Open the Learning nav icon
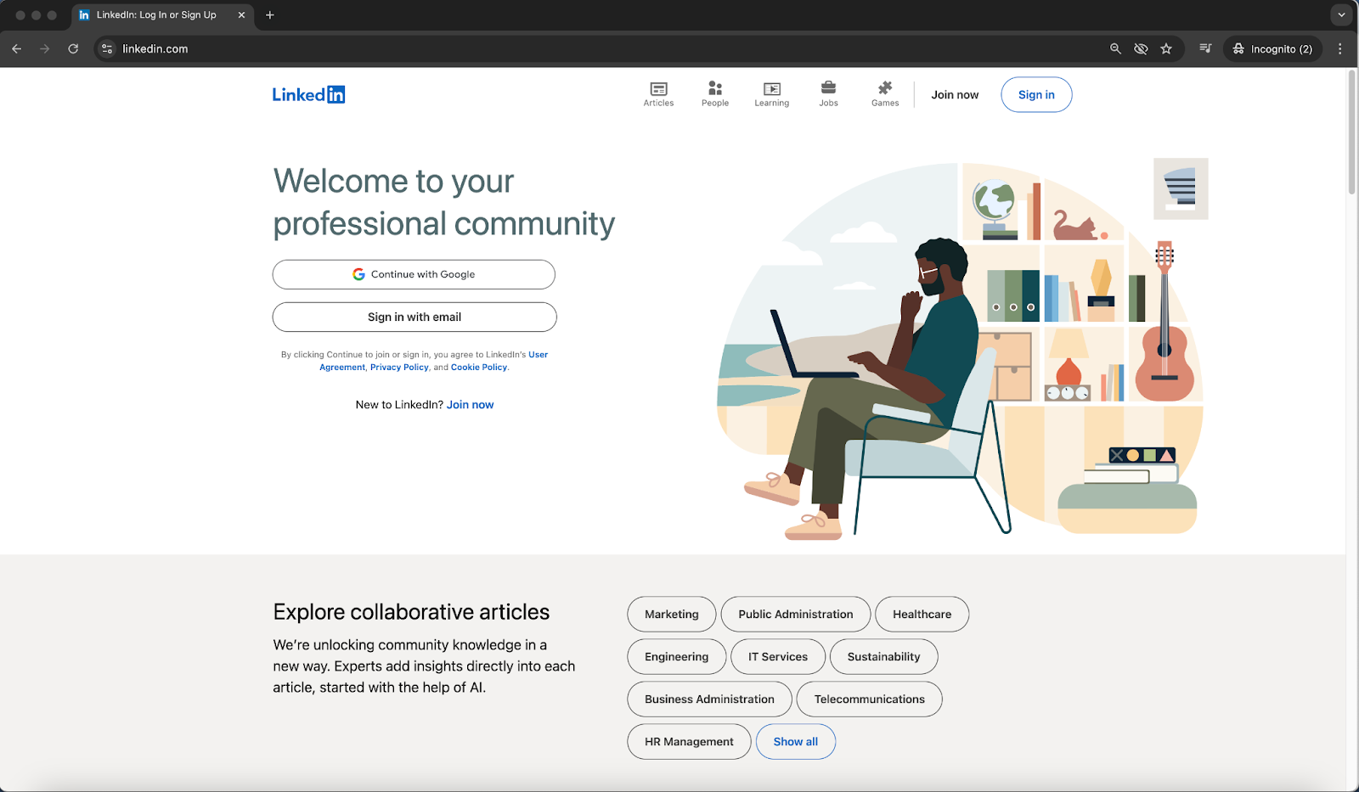Image resolution: width=1359 pixels, height=792 pixels. (772, 94)
